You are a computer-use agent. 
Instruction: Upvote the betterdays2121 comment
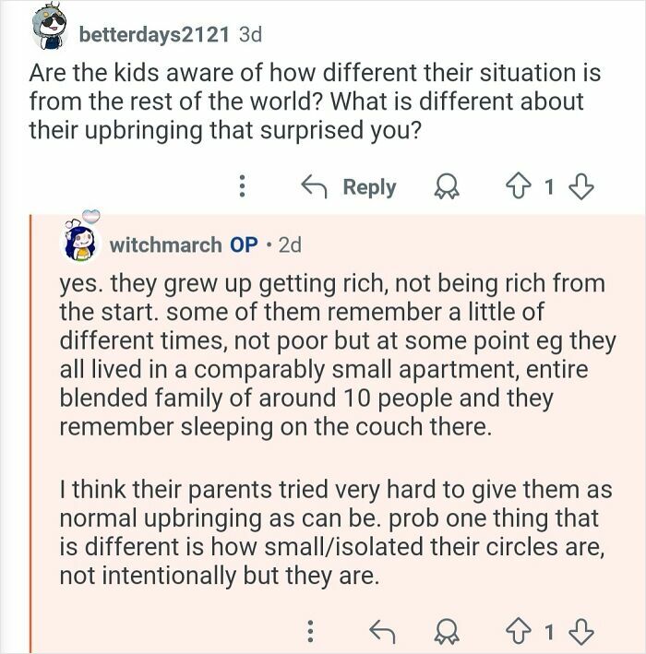(518, 187)
